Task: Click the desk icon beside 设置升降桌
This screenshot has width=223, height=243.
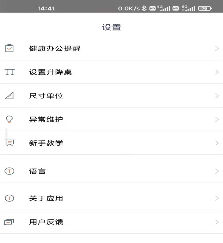Action: [x=10, y=72]
